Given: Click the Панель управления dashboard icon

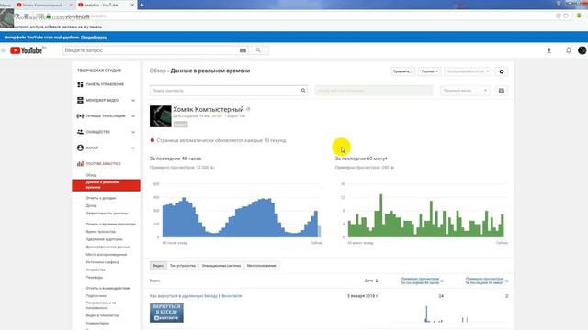Looking at the screenshot, I should (80, 84).
